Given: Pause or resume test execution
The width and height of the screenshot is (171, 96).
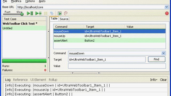Looking at the screenshot, I should pos(46,13).
